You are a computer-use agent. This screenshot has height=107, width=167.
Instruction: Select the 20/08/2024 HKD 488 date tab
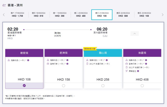pyautogui.click(x=81, y=14)
